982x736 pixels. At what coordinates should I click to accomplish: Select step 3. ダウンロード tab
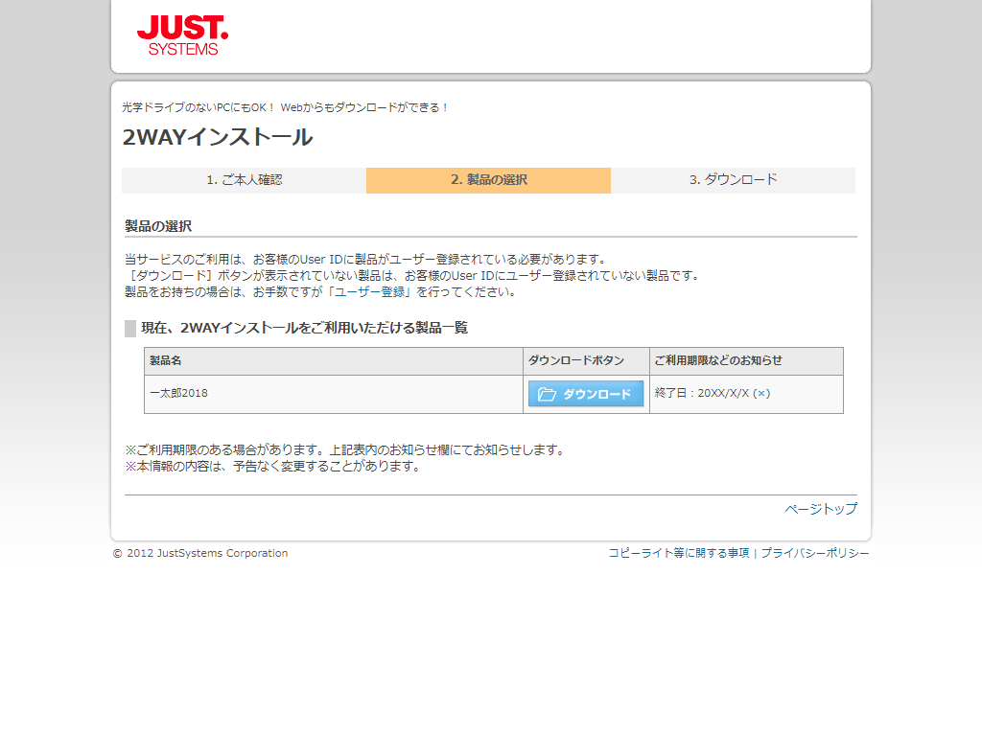[x=733, y=180]
